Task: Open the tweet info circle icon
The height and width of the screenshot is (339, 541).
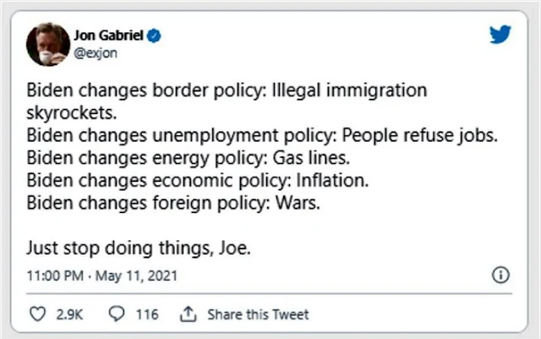Action: click(500, 275)
